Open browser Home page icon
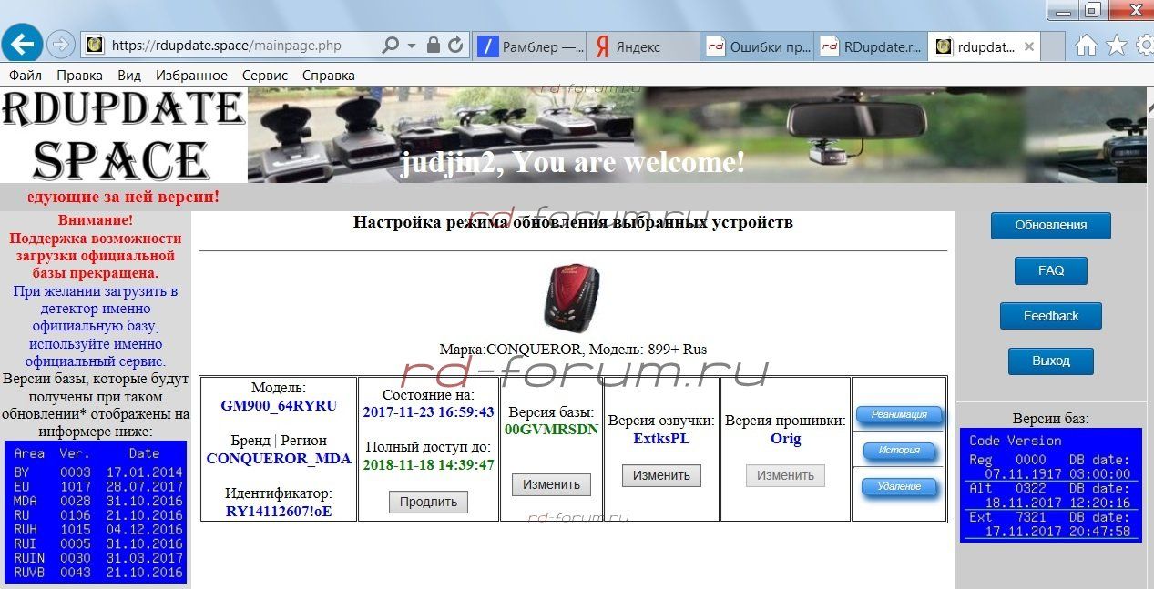Screen dimensions: 1154x589 (x=1086, y=46)
